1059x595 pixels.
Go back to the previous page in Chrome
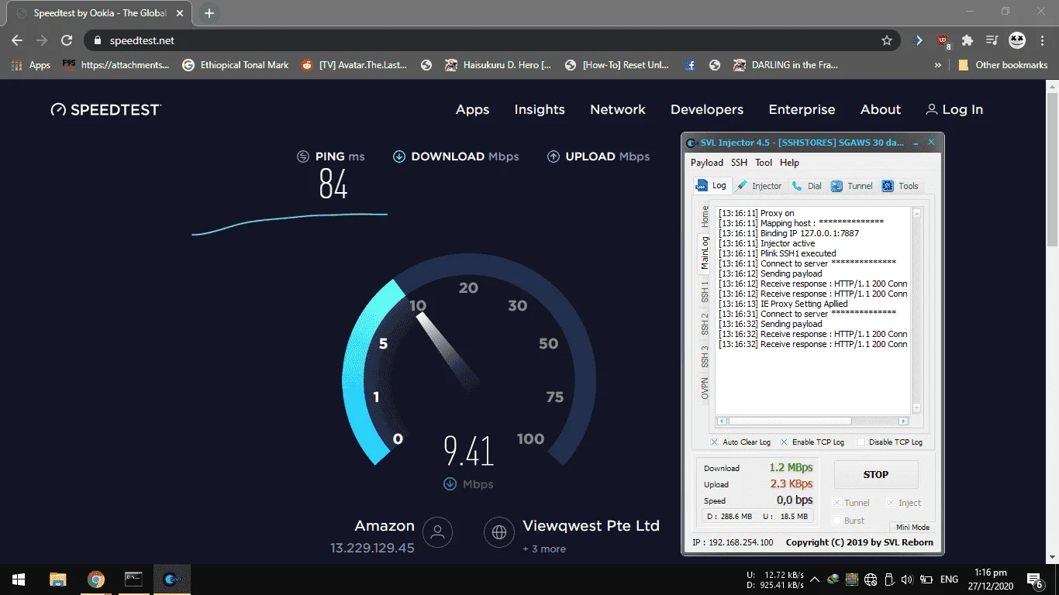pos(17,40)
